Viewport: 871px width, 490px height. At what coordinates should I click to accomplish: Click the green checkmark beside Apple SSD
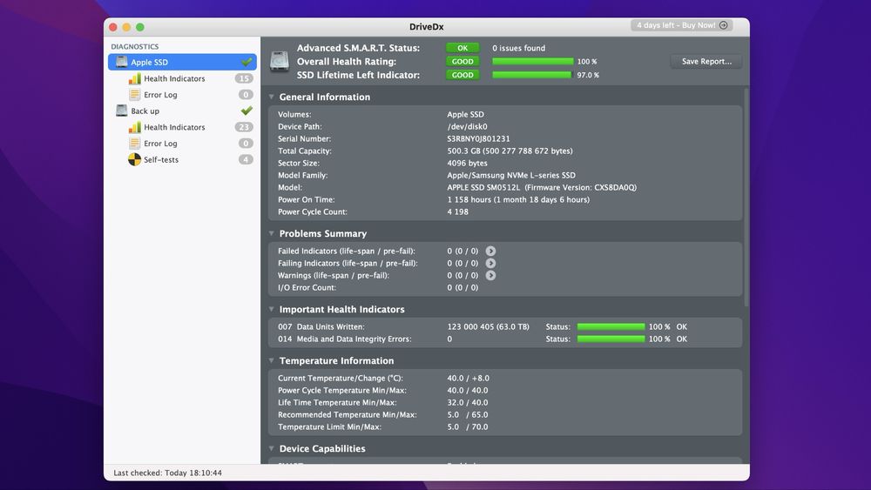[246, 62]
